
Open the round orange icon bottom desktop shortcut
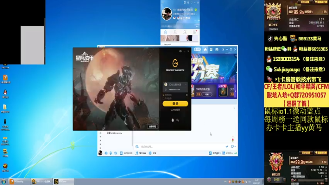coord(5,168)
